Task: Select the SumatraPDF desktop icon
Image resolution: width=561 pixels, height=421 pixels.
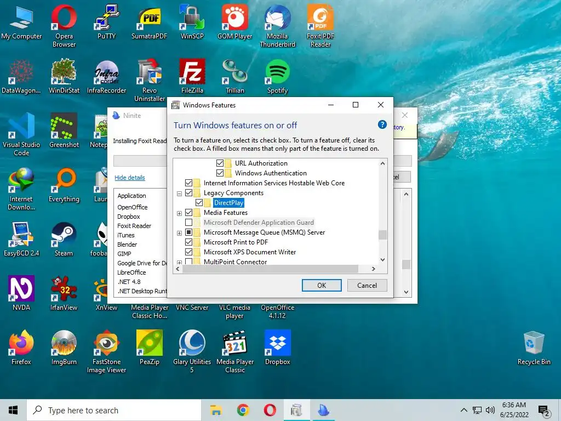Action: click(149, 22)
